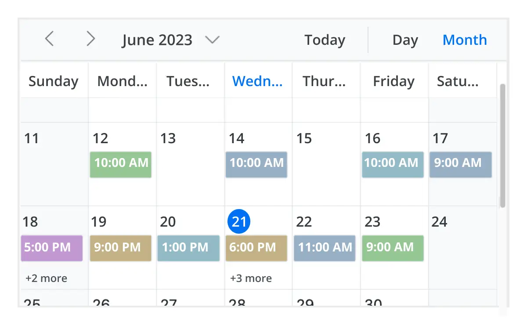Click the empty cell for June 24
The width and height of the screenshot is (527, 325).
click(x=461, y=255)
